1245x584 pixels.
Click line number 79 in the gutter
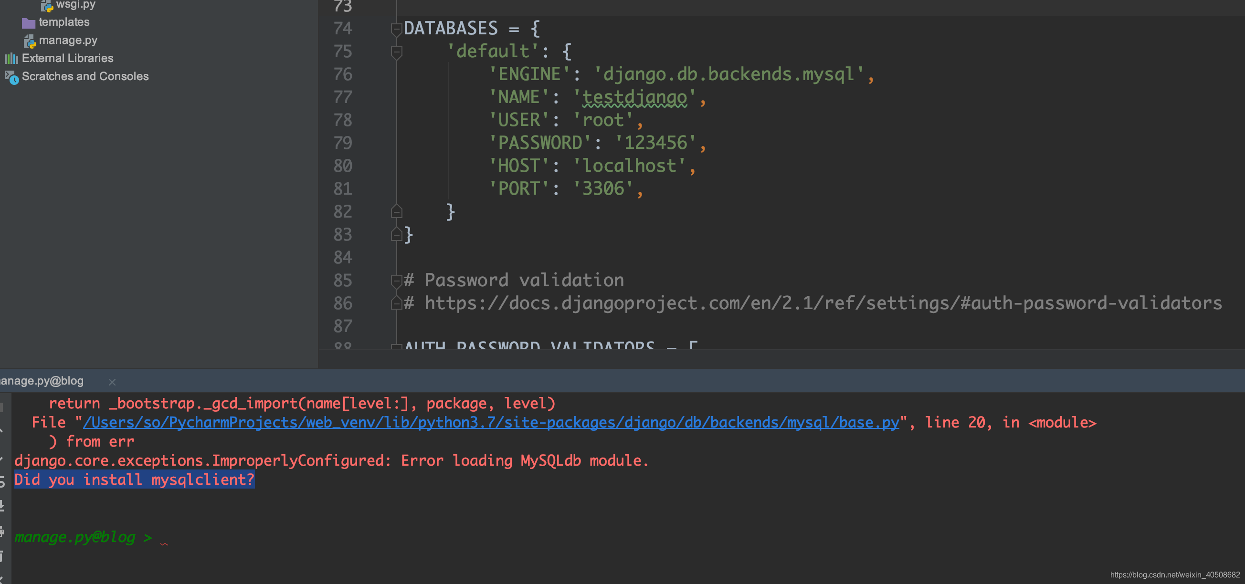point(343,143)
